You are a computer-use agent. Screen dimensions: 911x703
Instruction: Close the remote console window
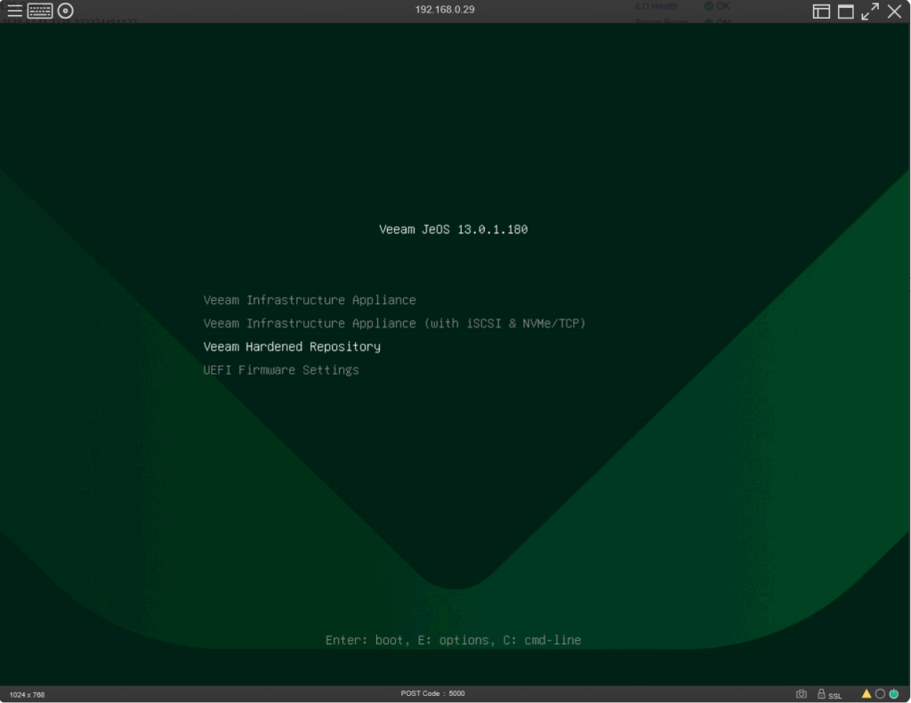pos(895,11)
